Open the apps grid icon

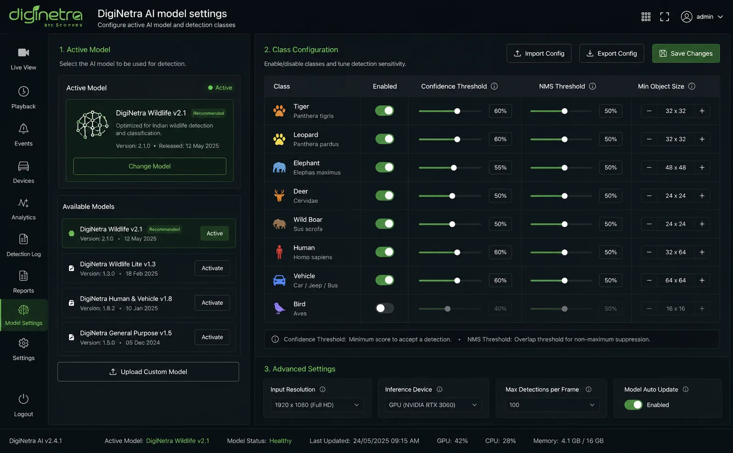646,17
